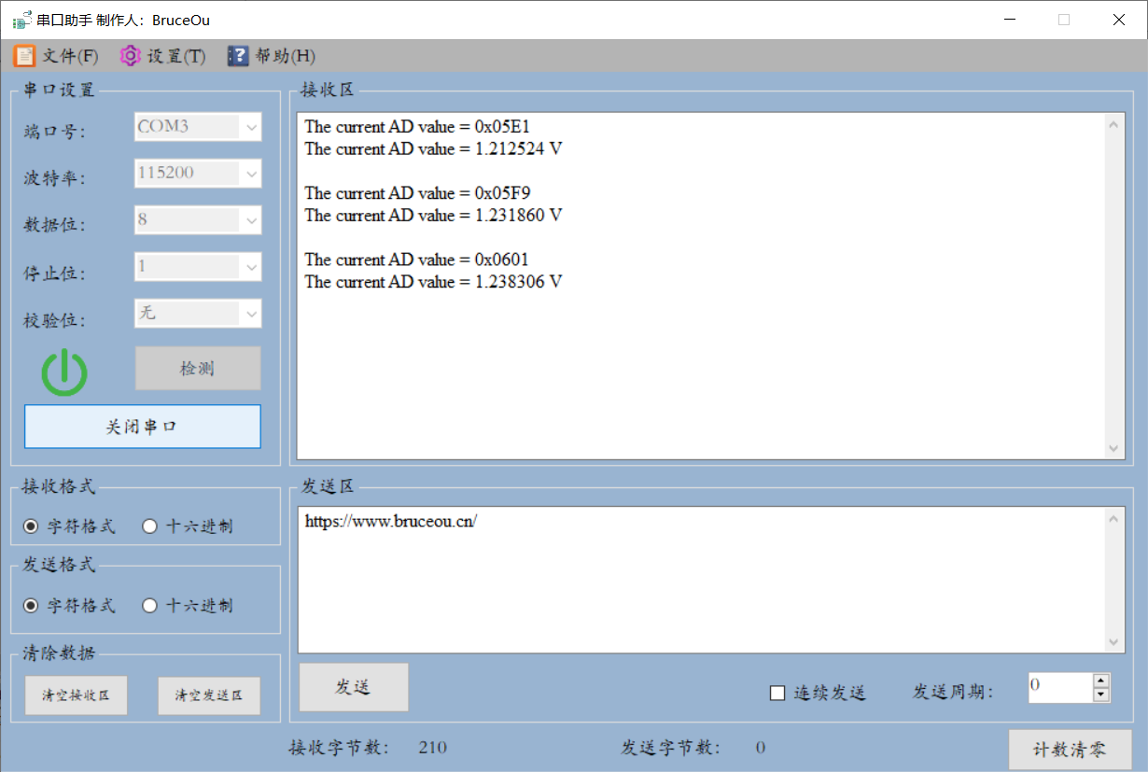Screen dimensions: 1148x772
Task: Select 字符格式 under 发送格式
Action: [x=69, y=606]
